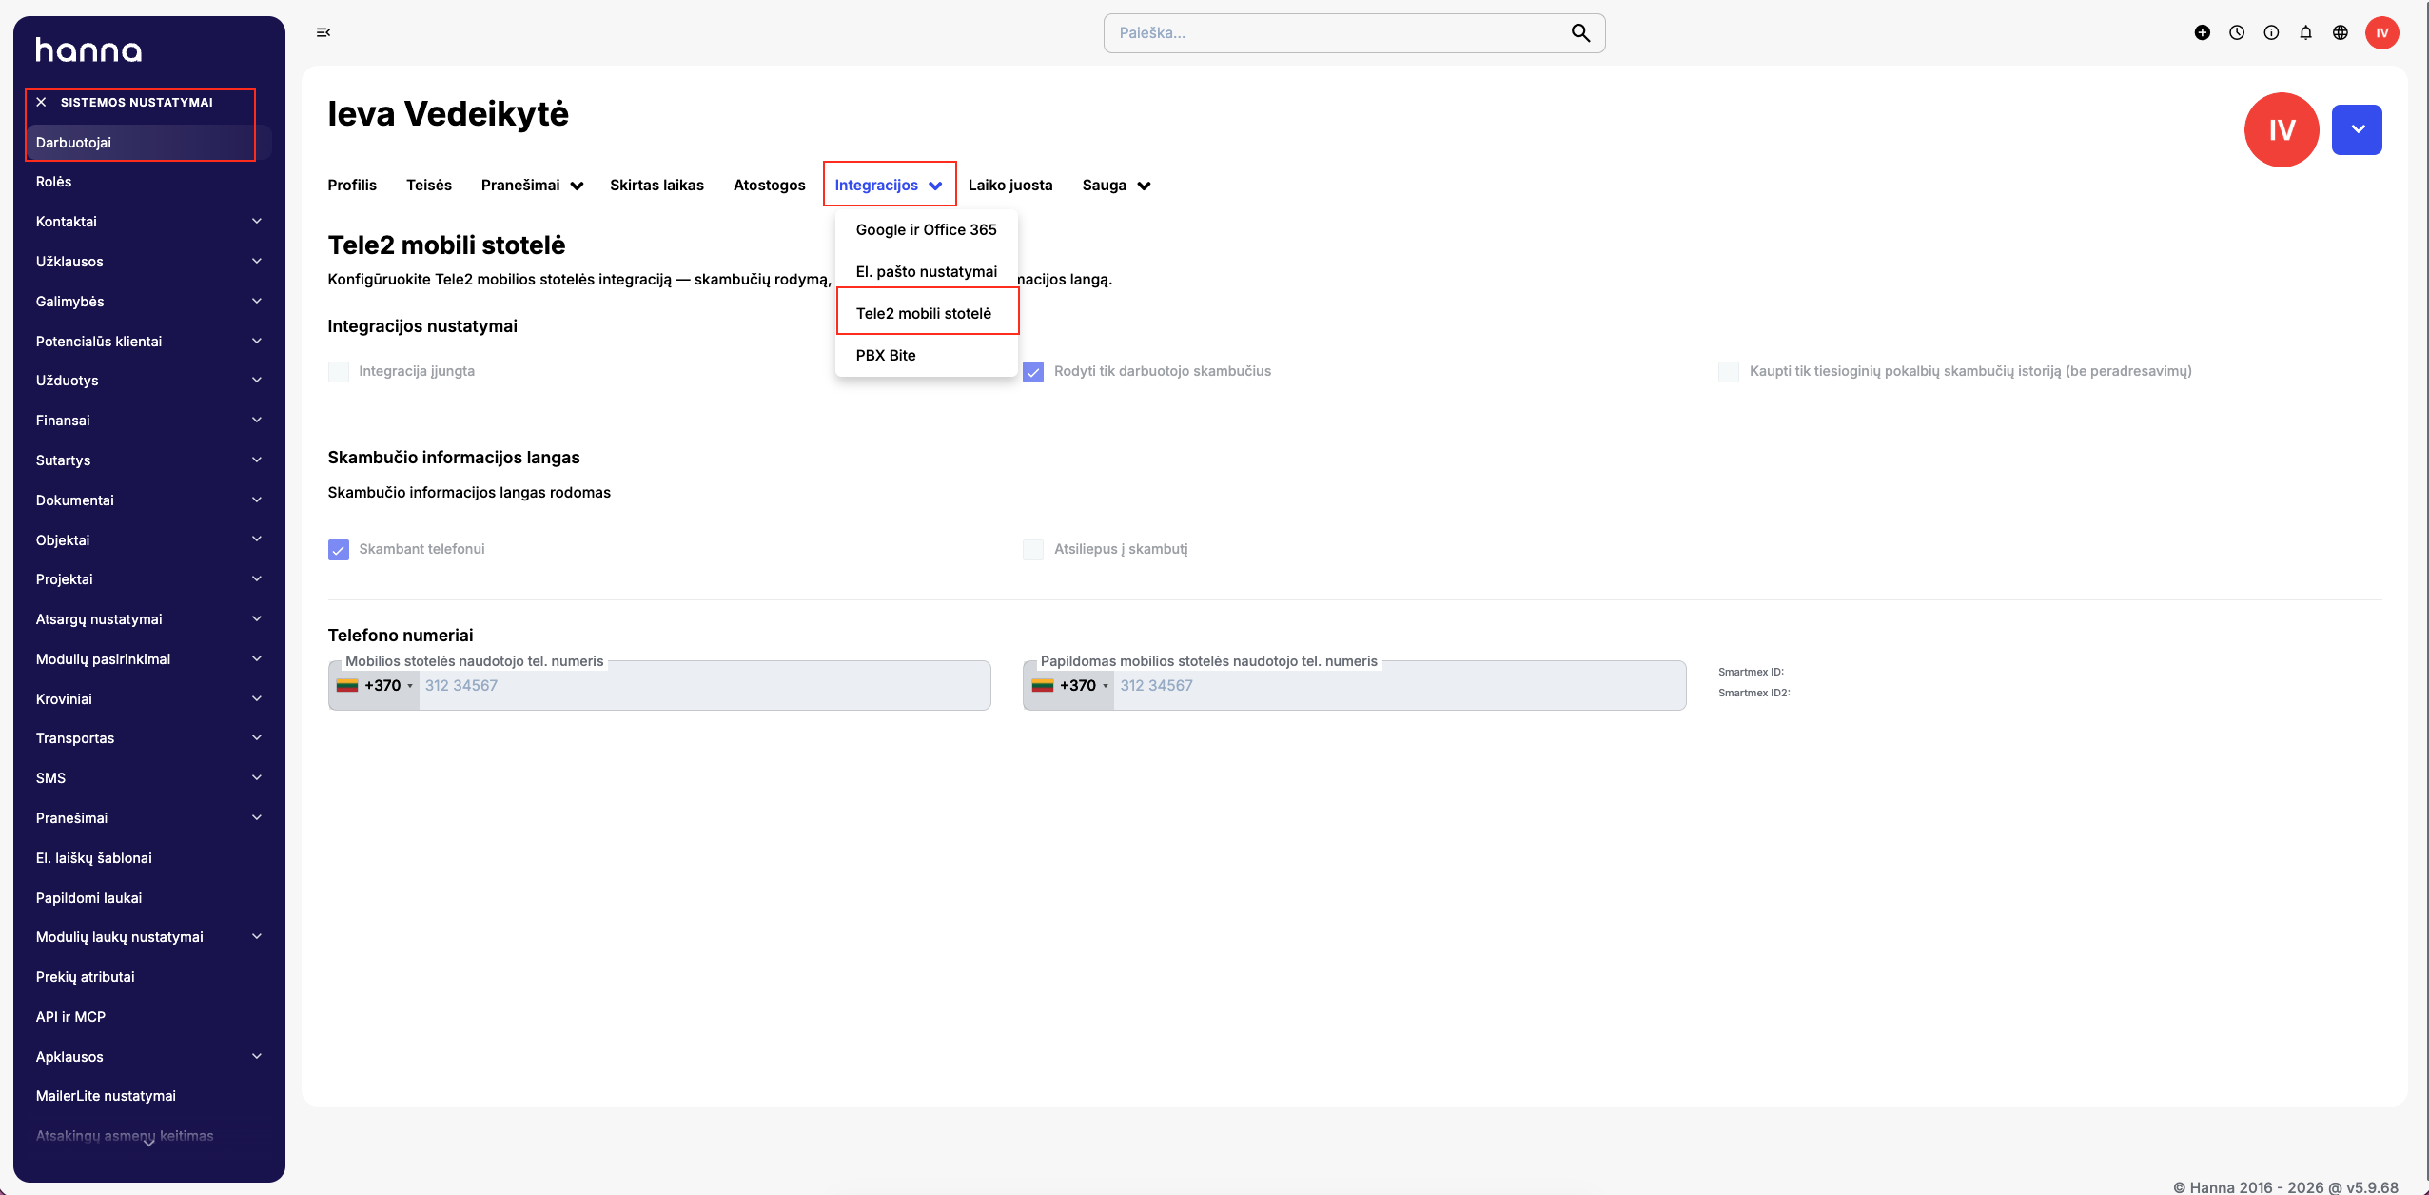2429x1195 pixels.
Task: Click the sidebar scroll-down chevron at bottom
Action: (x=148, y=1144)
